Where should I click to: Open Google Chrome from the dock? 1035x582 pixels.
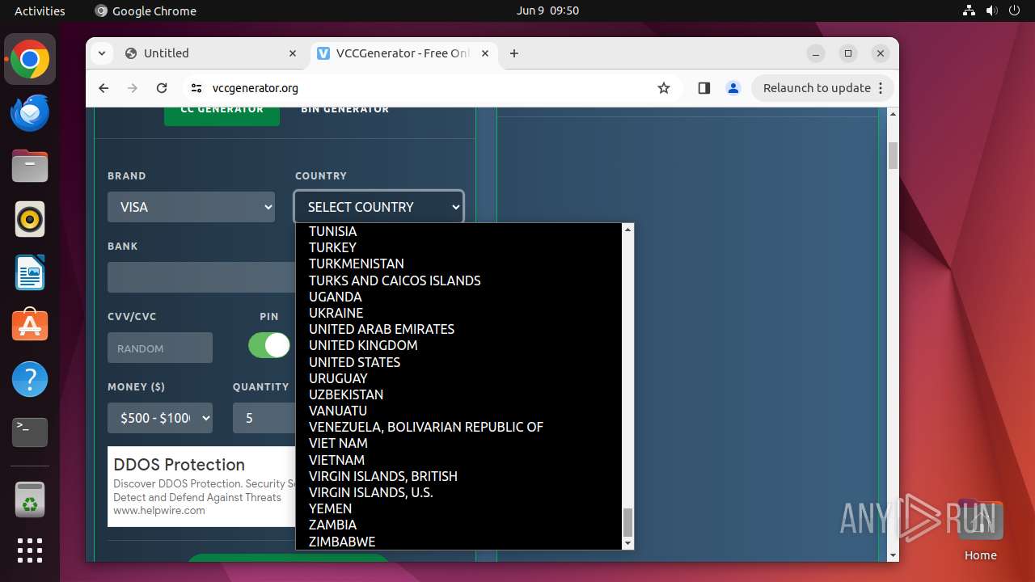[30, 60]
